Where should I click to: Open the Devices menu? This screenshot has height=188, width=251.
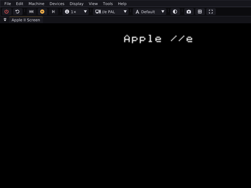click(57, 4)
